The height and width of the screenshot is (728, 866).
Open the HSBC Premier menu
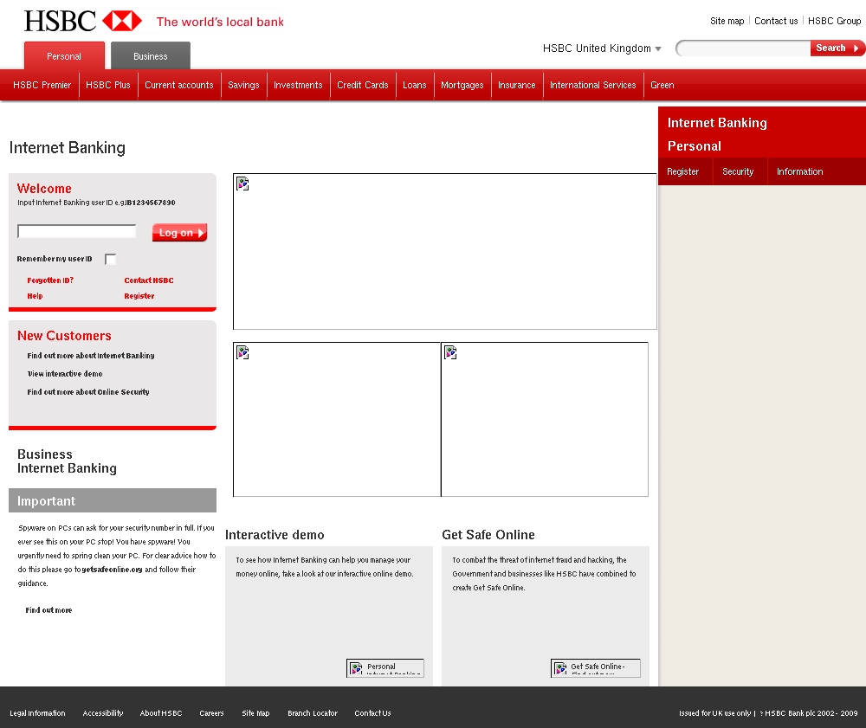(x=42, y=85)
